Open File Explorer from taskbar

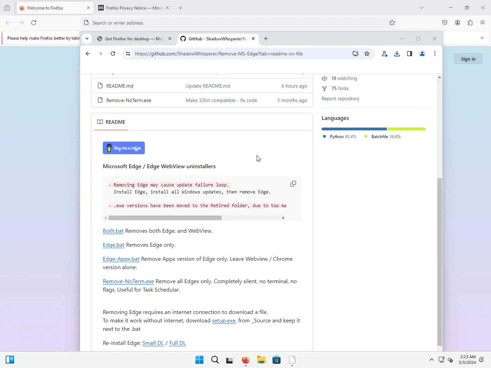(261, 360)
